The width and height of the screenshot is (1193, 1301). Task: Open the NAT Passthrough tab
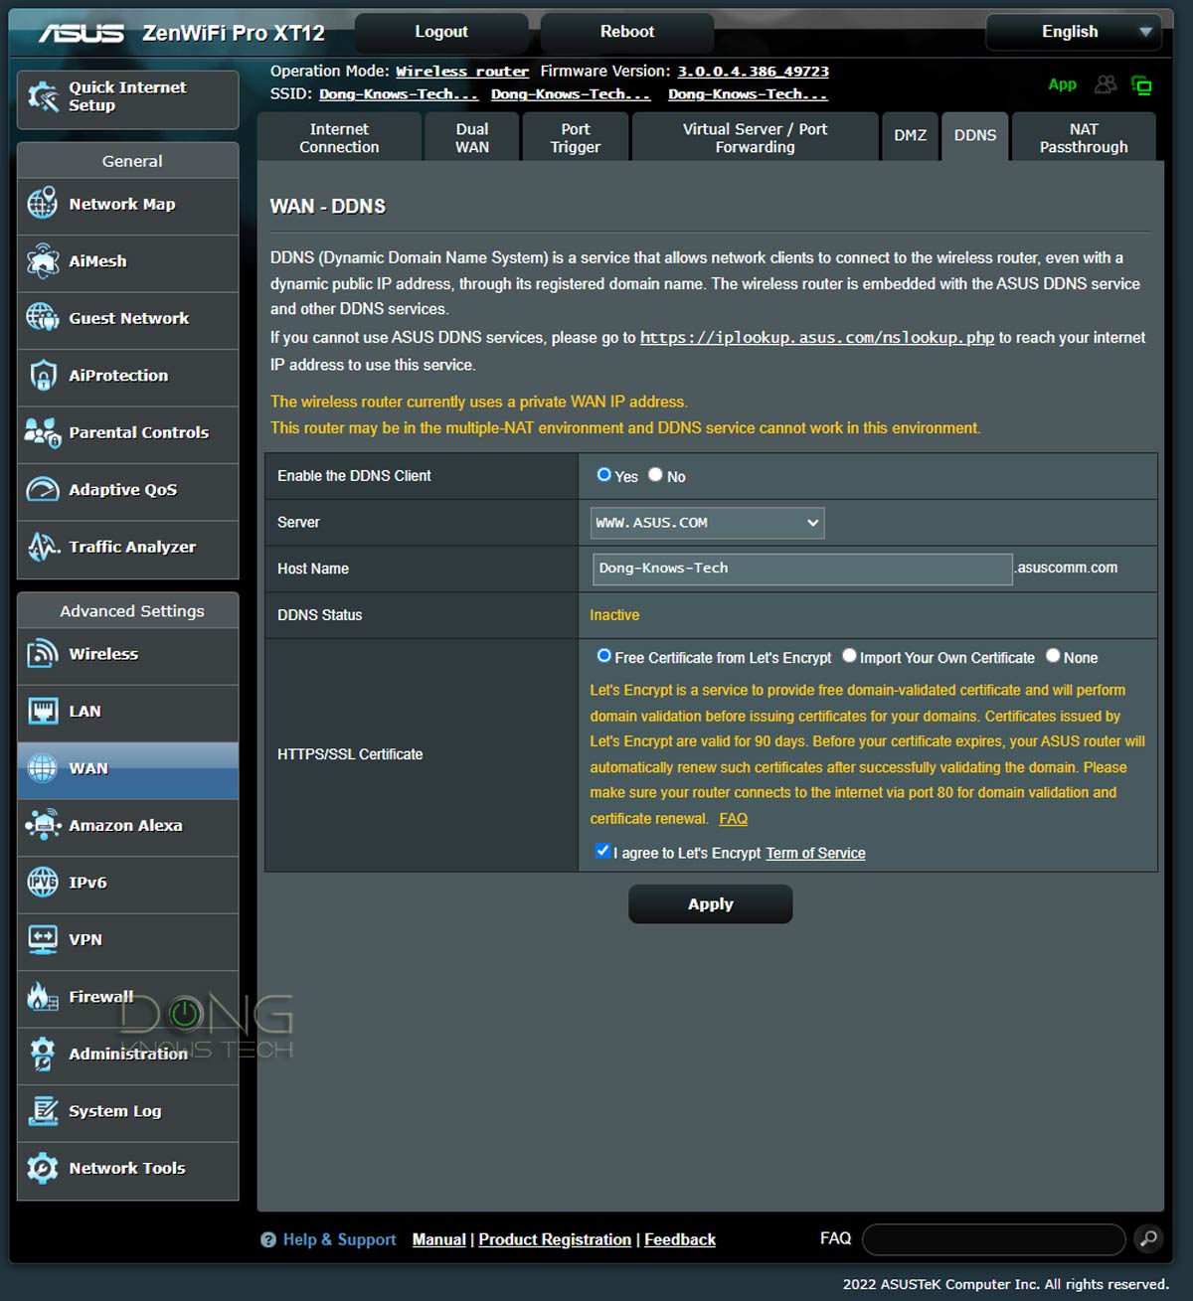click(1083, 138)
